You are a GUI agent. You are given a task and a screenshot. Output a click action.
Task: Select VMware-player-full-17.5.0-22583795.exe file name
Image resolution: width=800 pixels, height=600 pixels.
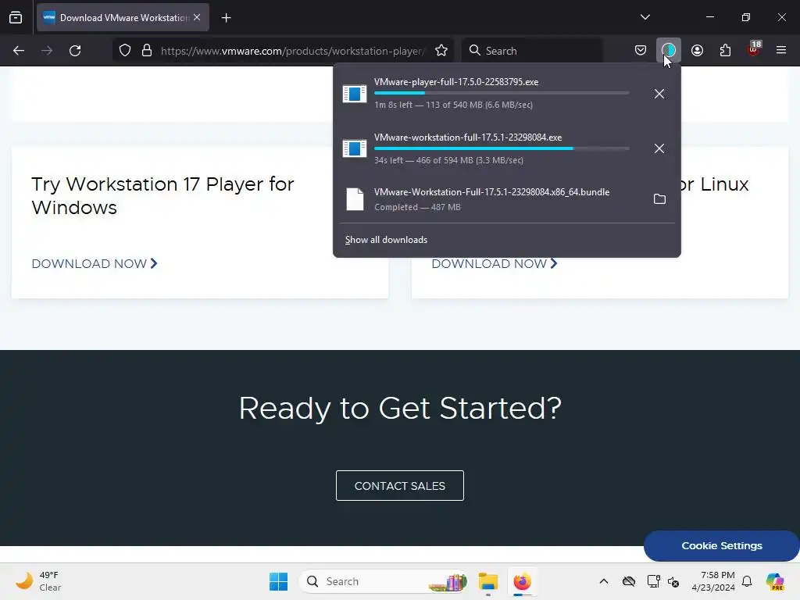456,81
